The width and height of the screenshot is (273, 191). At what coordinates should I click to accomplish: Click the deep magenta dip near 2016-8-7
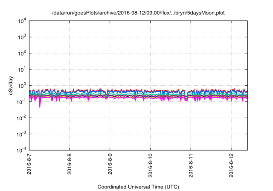[x=40, y=104]
